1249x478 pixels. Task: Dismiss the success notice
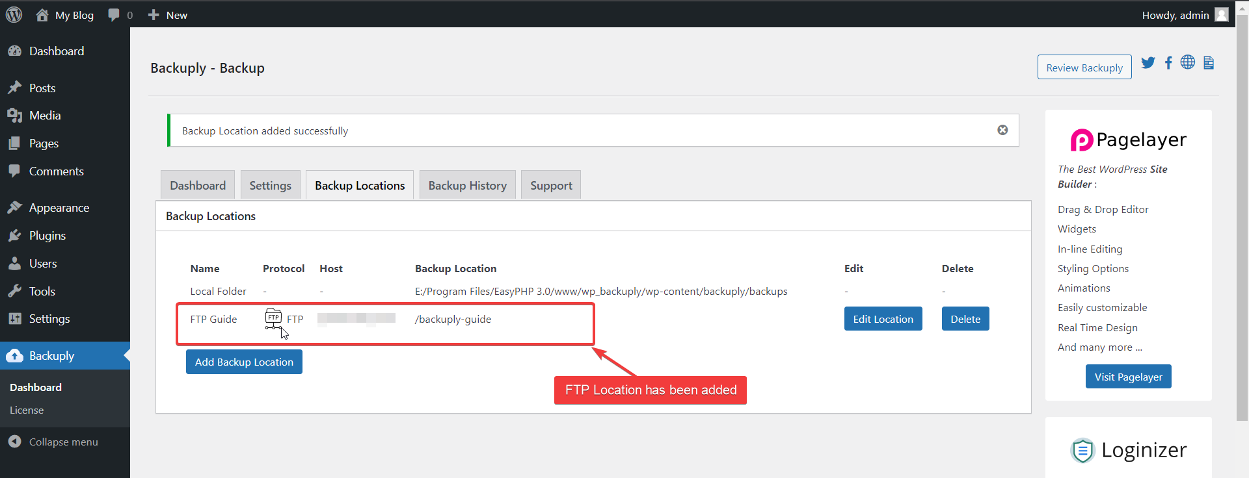[1002, 130]
